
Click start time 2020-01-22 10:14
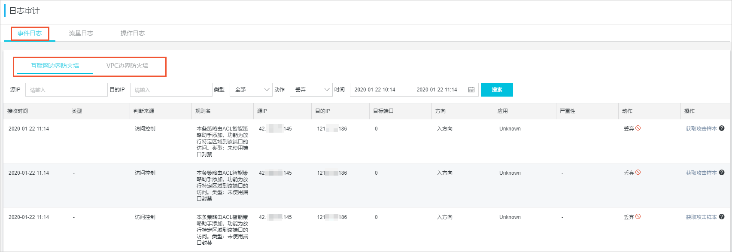coord(375,90)
